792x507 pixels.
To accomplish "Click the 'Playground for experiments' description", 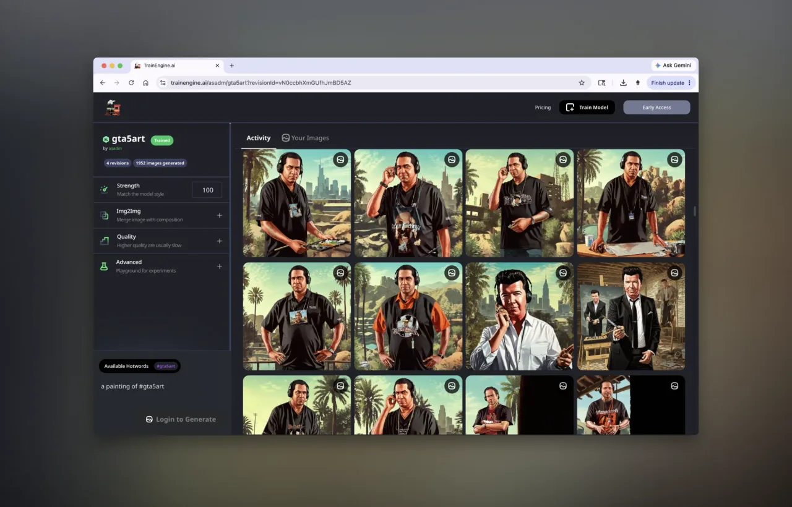I will coord(146,271).
